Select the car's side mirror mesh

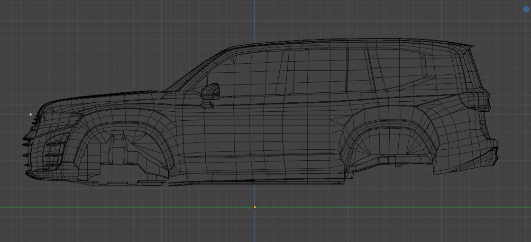point(210,95)
